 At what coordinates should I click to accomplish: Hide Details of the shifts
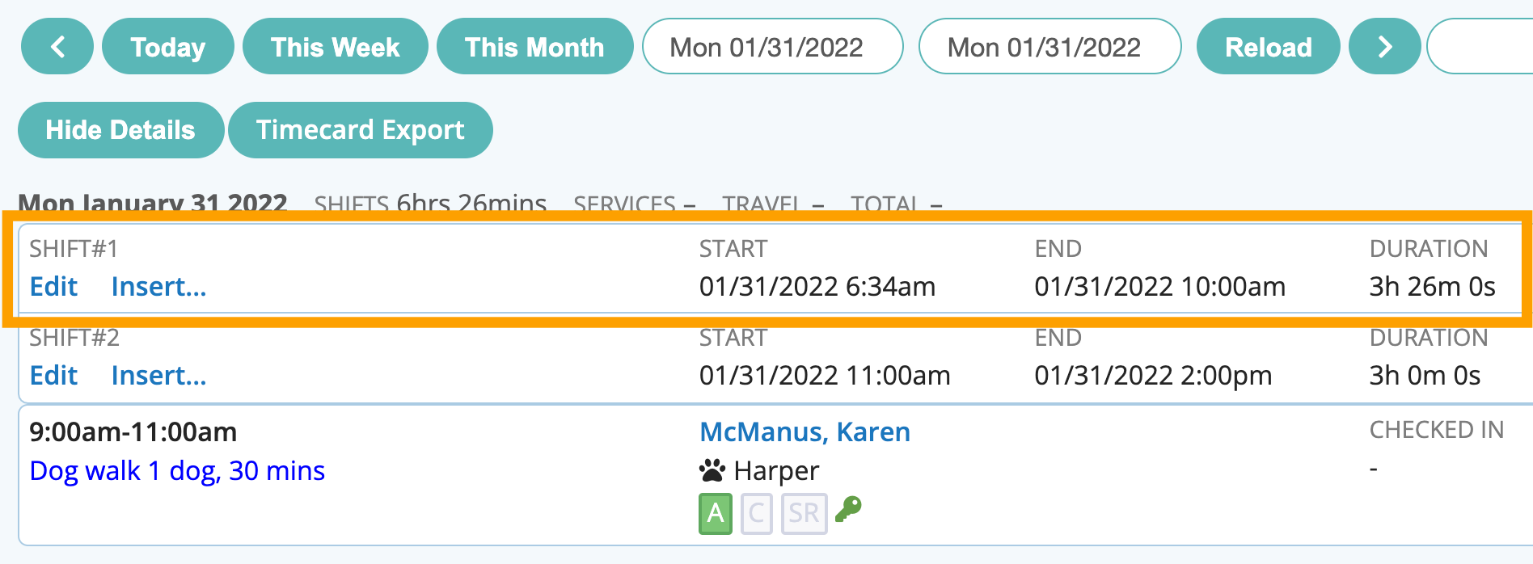click(120, 130)
